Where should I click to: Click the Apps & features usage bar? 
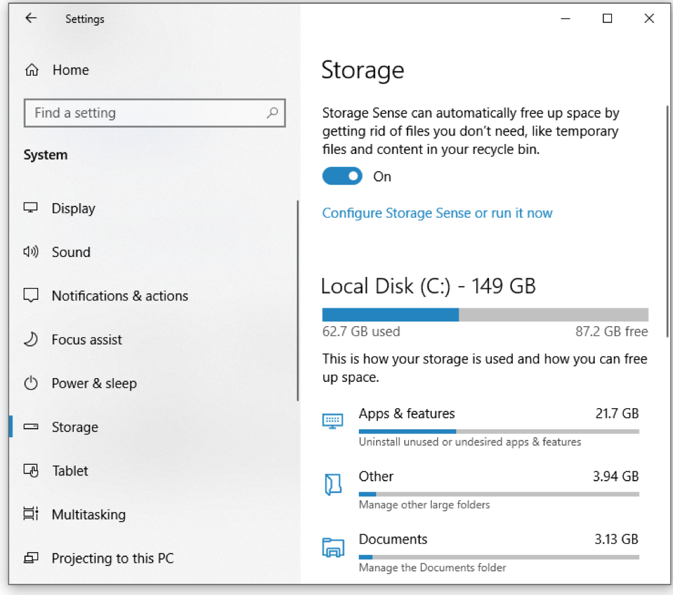pos(499,431)
